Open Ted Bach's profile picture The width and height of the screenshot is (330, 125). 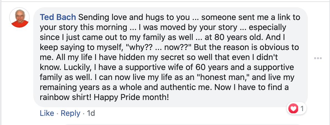[19, 18]
